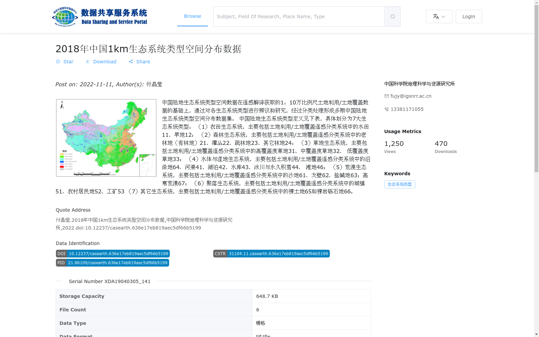The width and height of the screenshot is (539, 337).
Task: Click the Storage Capacity row label
Action: [82, 296]
